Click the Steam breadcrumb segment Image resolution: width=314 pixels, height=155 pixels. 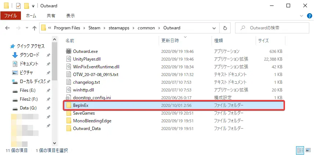tap(94, 28)
